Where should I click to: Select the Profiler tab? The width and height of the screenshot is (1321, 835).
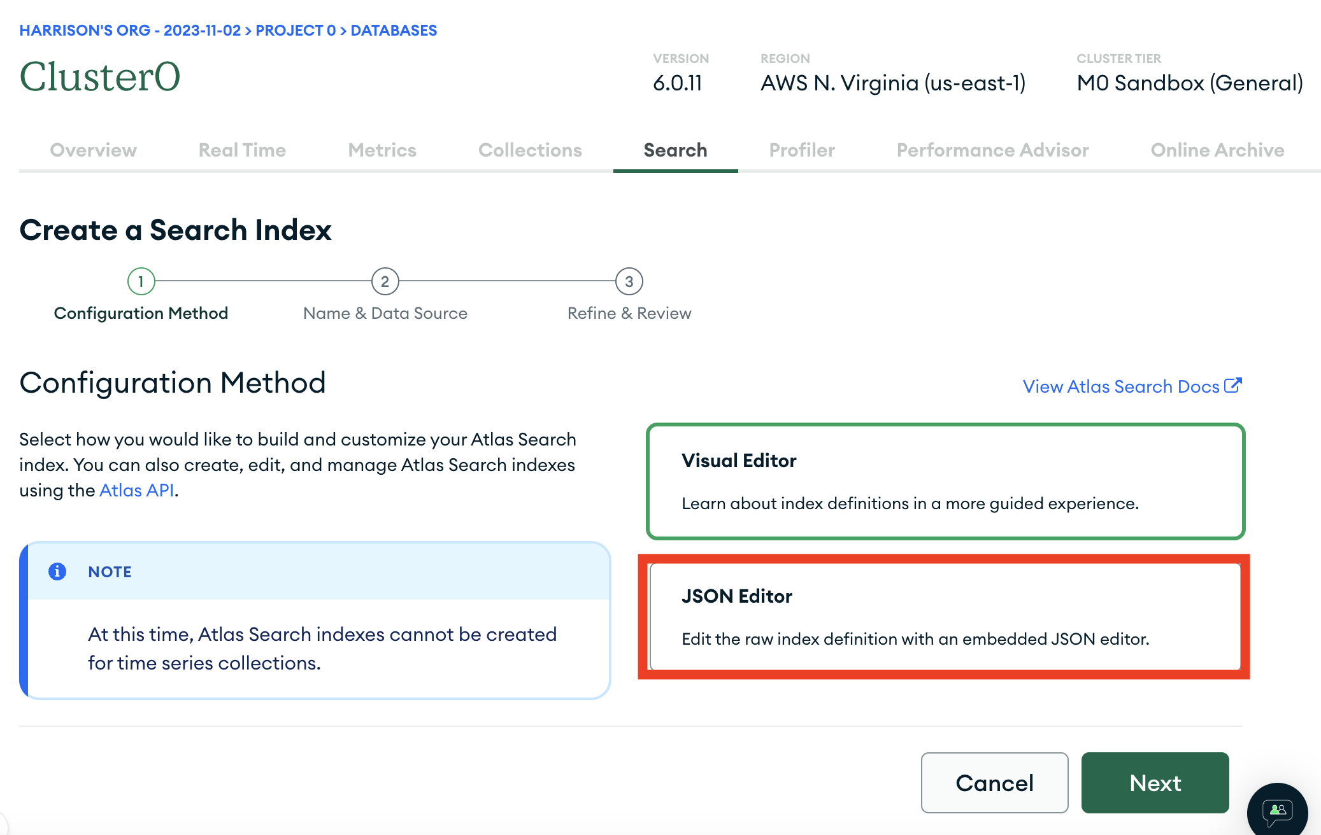pyautogui.click(x=802, y=150)
